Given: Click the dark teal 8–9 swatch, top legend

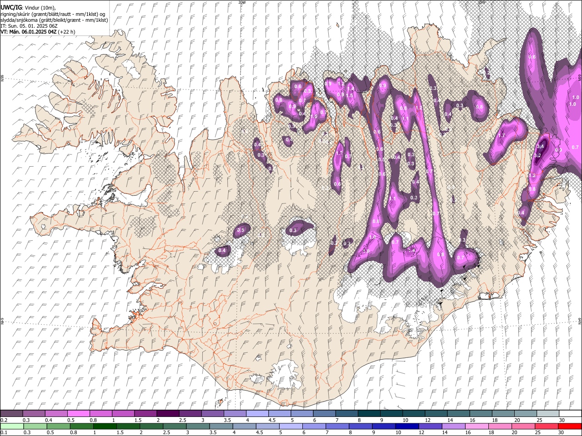Looking at the screenshot, I should (369, 414).
